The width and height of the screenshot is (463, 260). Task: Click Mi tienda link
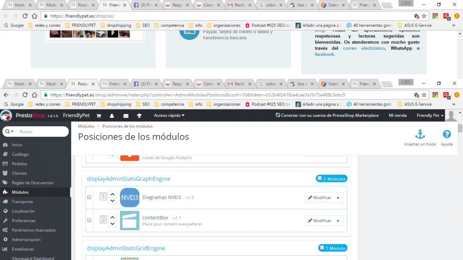click(397, 115)
